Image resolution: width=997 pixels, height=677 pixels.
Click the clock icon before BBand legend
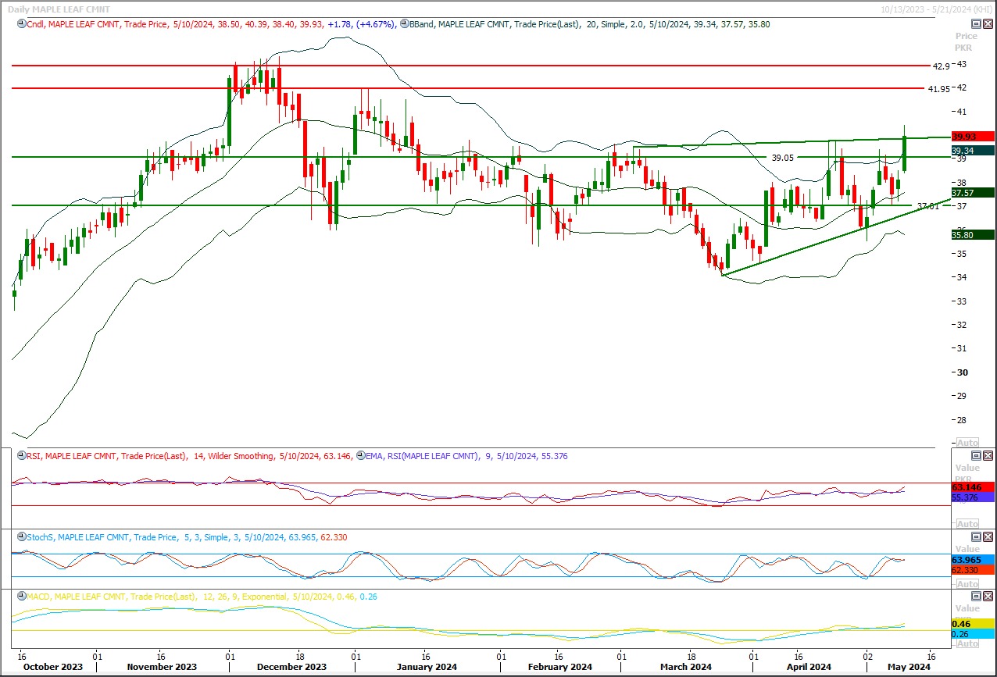click(x=403, y=24)
